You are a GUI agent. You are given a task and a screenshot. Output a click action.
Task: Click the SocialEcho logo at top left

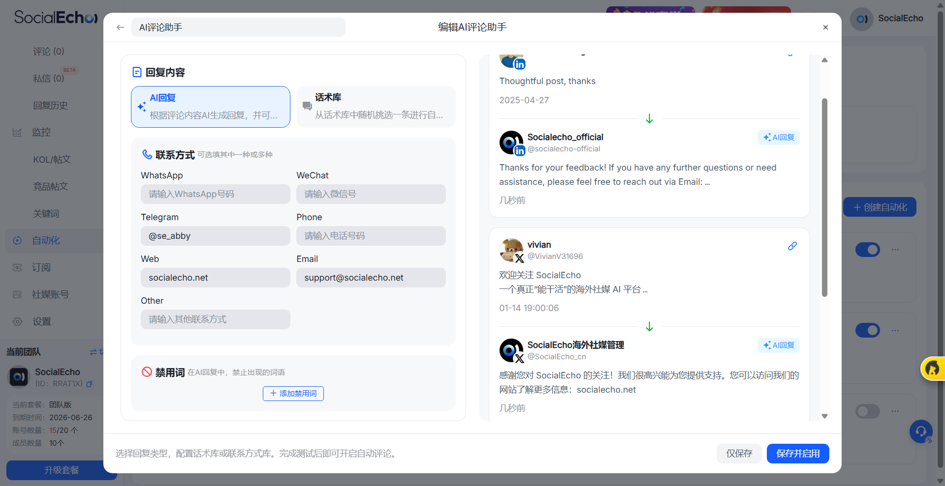pos(56,17)
